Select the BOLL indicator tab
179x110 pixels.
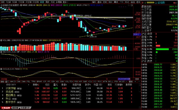(x=111, y=82)
